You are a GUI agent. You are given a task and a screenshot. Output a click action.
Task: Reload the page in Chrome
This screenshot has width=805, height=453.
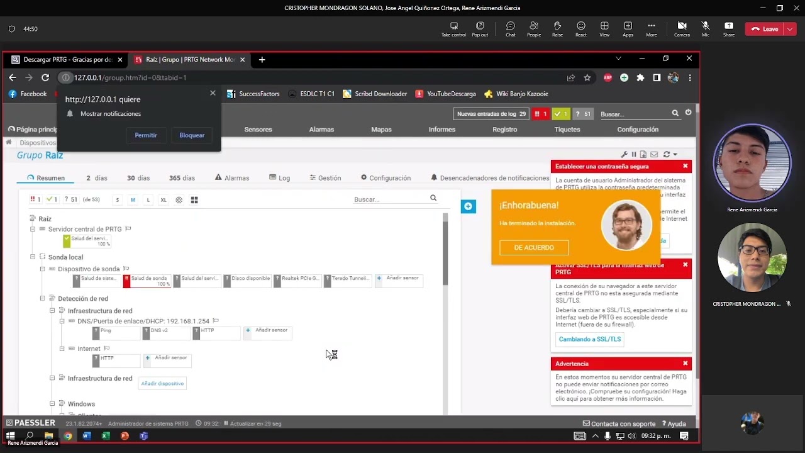click(x=45, y=77)
